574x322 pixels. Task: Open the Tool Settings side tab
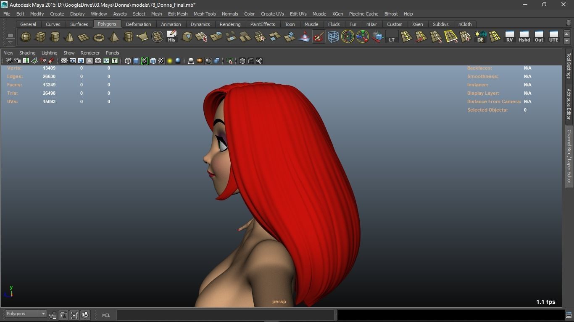pos(569,66)
